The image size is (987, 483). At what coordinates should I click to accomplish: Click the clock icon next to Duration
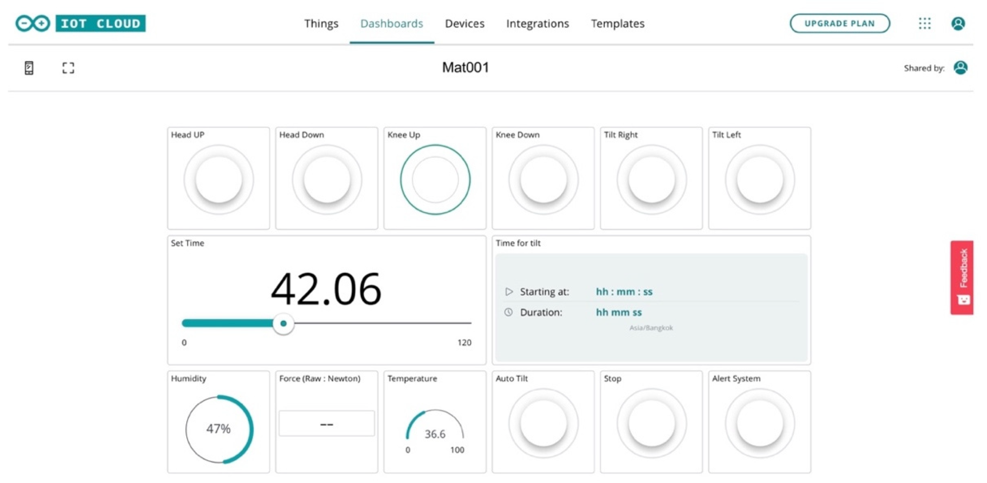tap(509, 312)
